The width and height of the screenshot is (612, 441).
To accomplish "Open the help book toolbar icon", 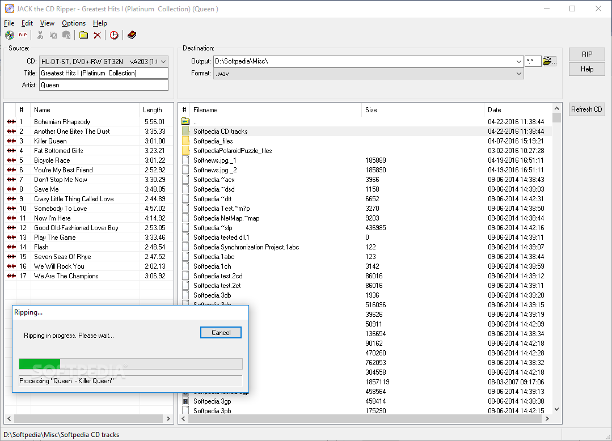I will 132,35.
